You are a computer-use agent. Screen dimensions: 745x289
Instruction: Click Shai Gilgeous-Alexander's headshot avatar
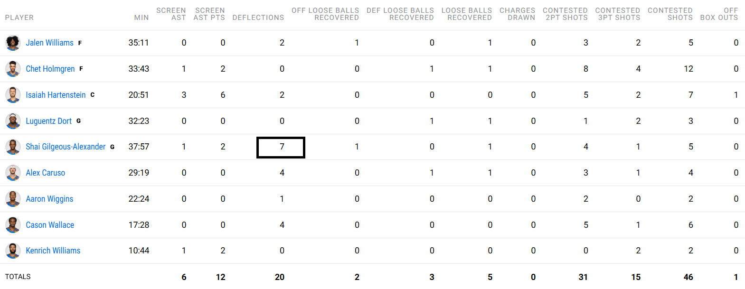click(13, 147)
